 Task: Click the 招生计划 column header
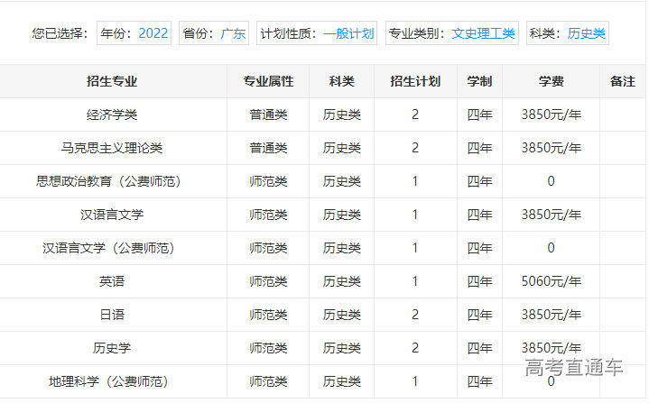click(415, 81)
